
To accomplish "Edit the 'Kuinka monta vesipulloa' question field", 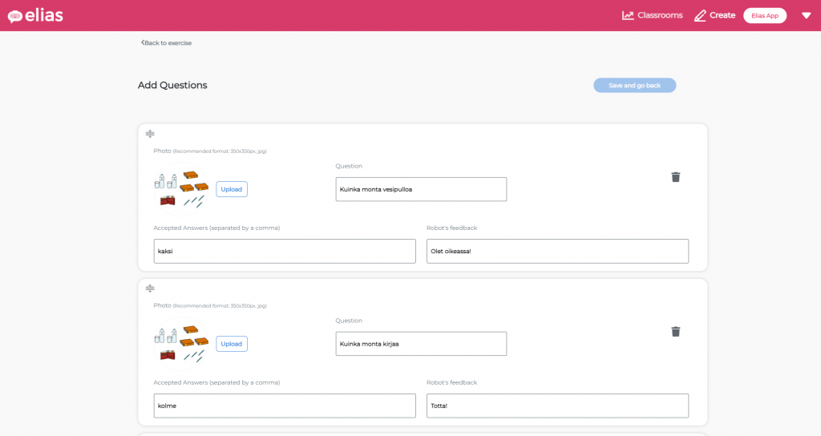I will coord(421,189).
